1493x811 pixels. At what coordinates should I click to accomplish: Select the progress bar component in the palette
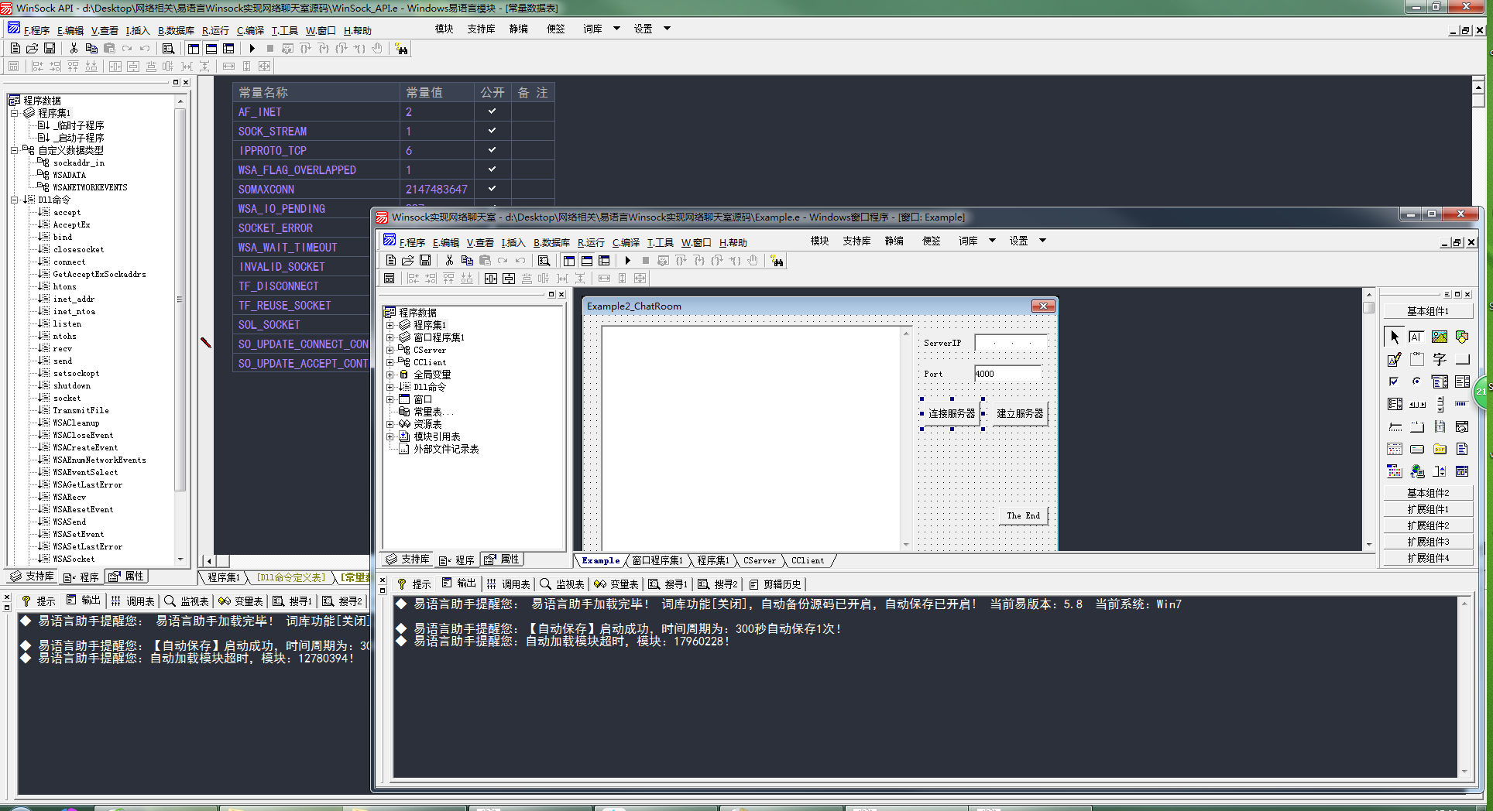coord(1462,404)
